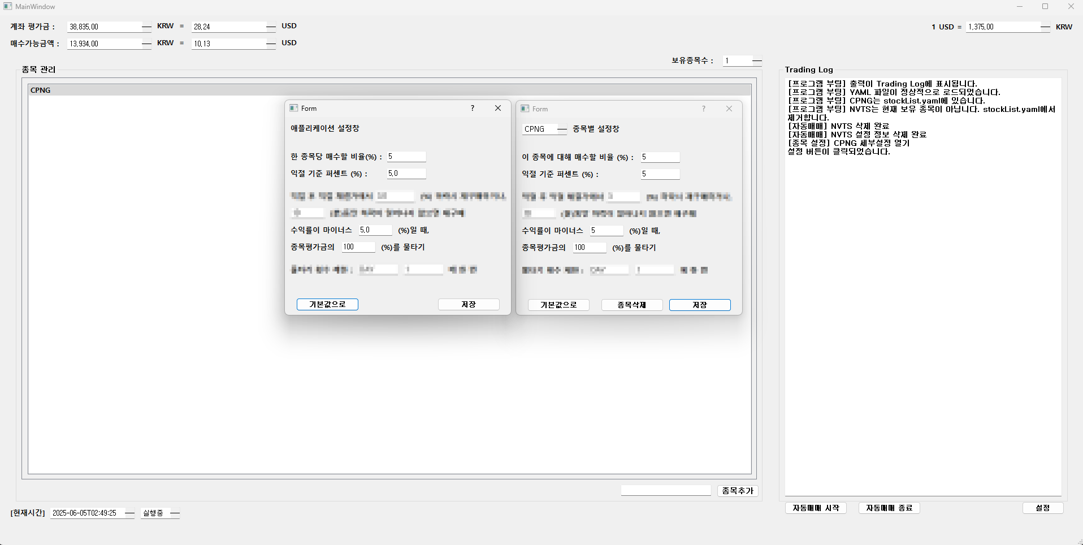Click the 한 종목당 매수할 비율 input
1083x545 pixels.
(406, 157)
